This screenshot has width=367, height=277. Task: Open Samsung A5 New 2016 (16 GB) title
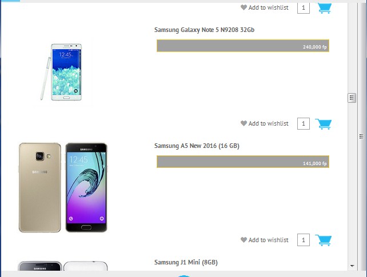click(197, 146)
